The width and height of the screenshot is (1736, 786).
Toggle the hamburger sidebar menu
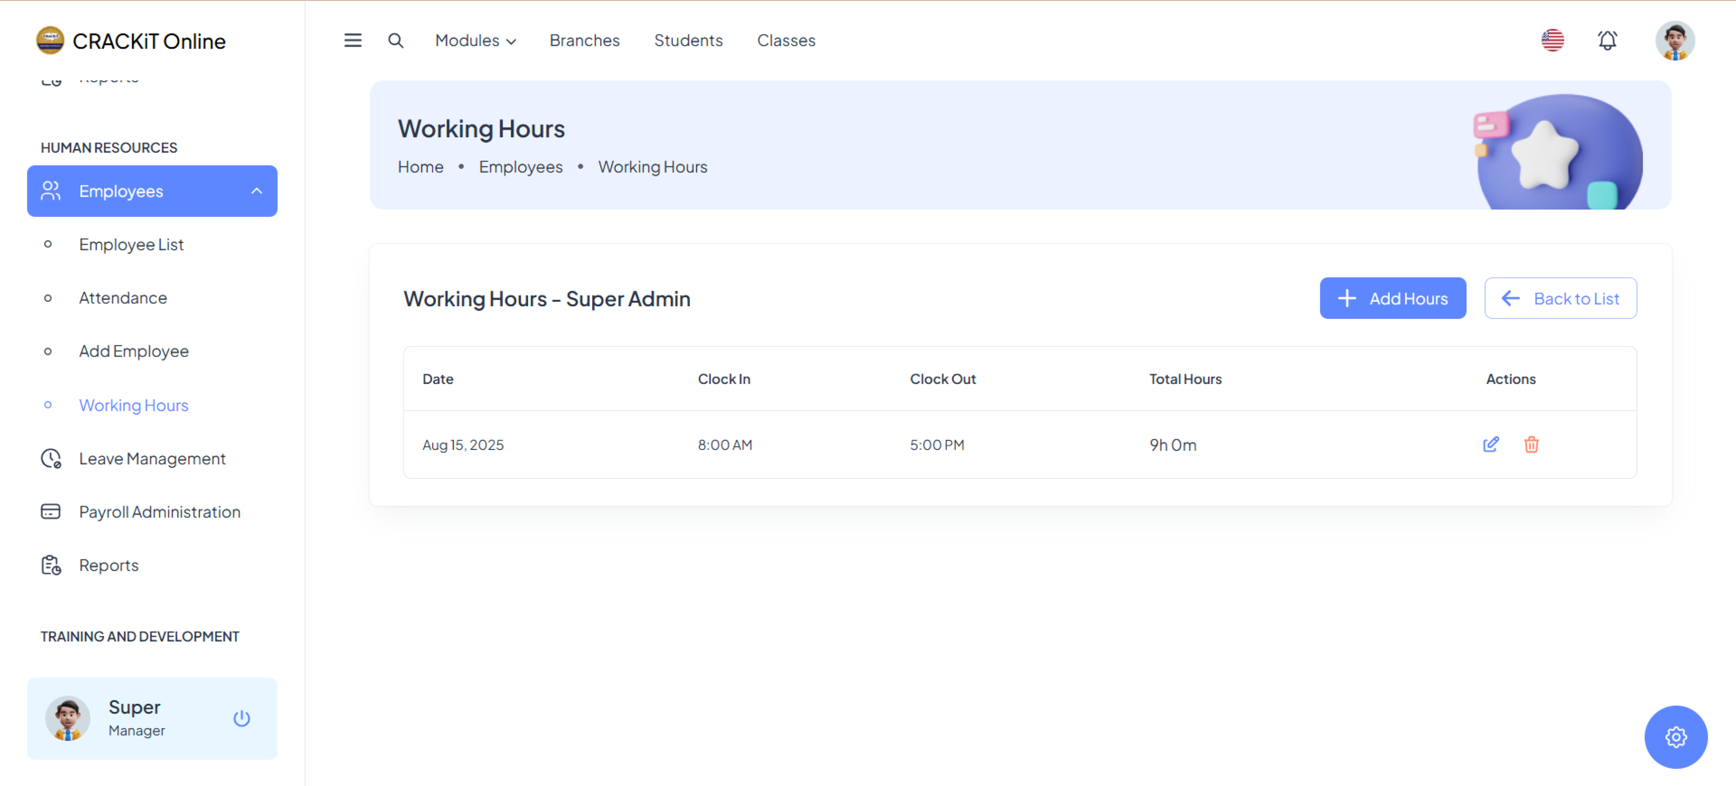[x=353, y=40]
